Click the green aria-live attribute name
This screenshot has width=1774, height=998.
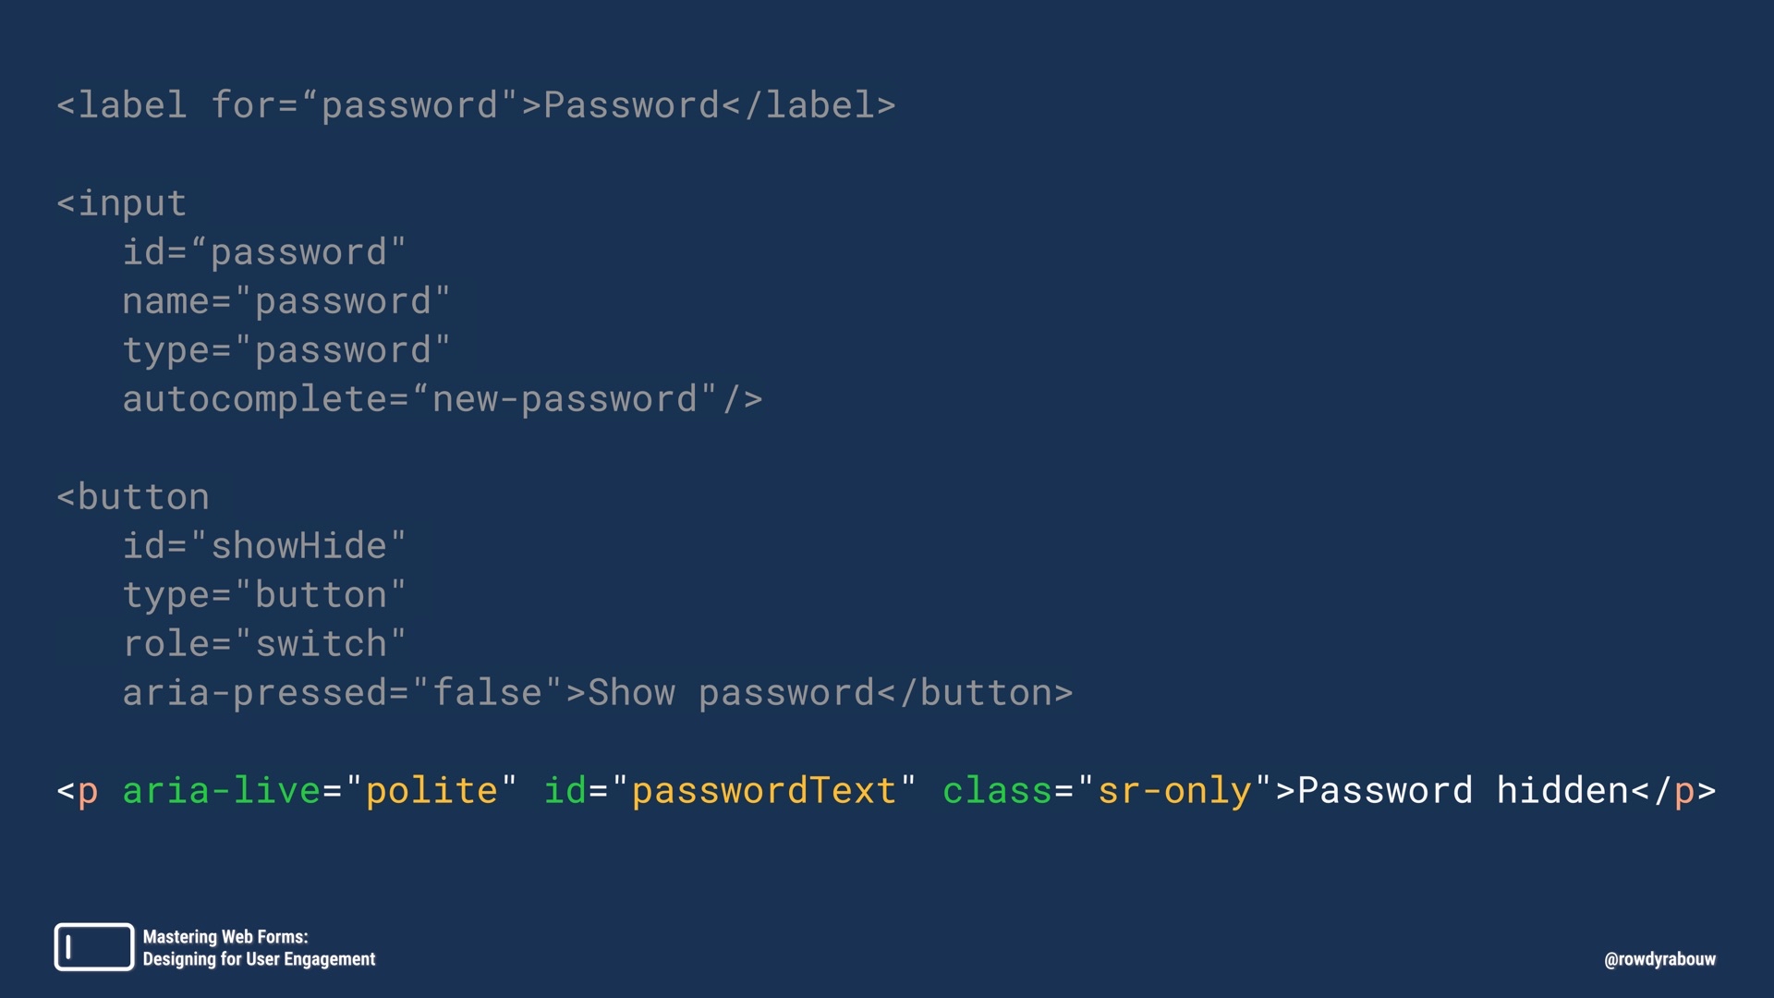click(x=222, y=791)
